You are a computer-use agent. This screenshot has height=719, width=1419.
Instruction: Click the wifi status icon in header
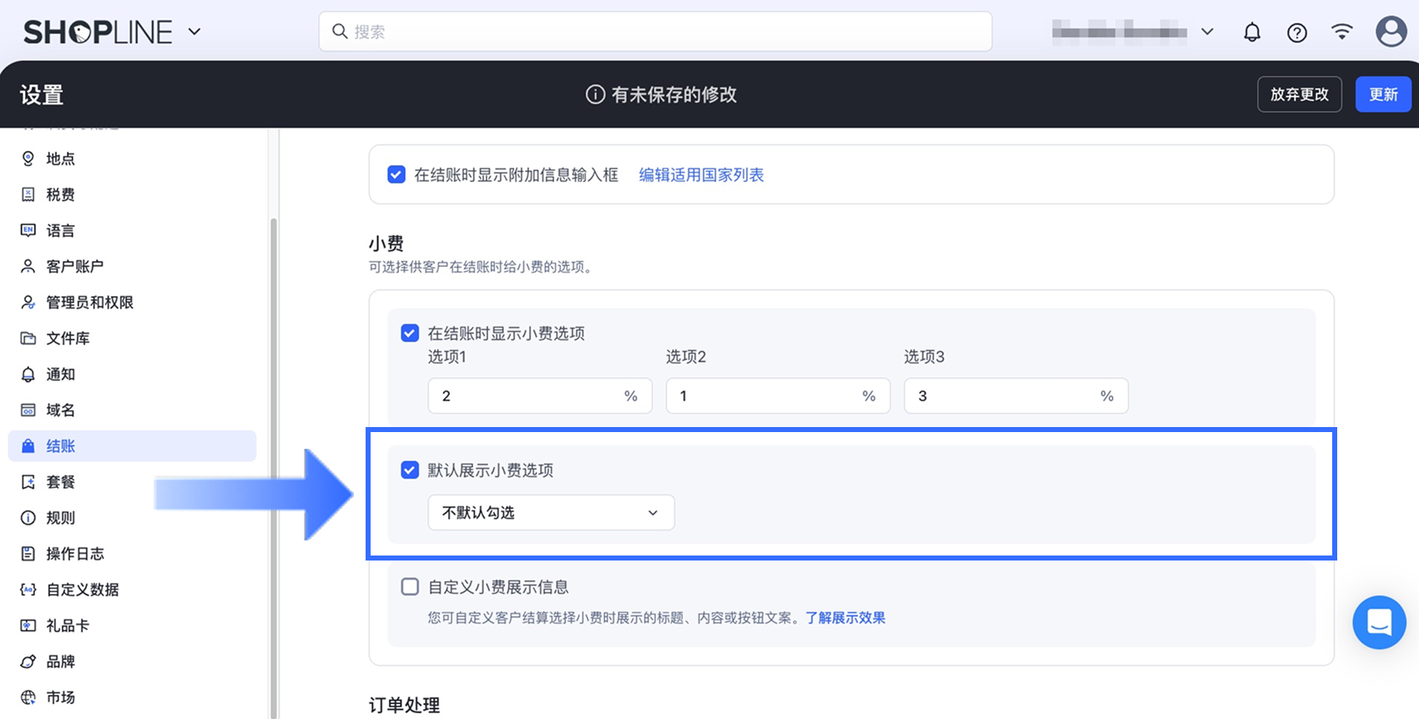1342,32
